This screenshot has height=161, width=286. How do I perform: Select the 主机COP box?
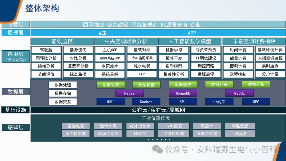point(110,50)
